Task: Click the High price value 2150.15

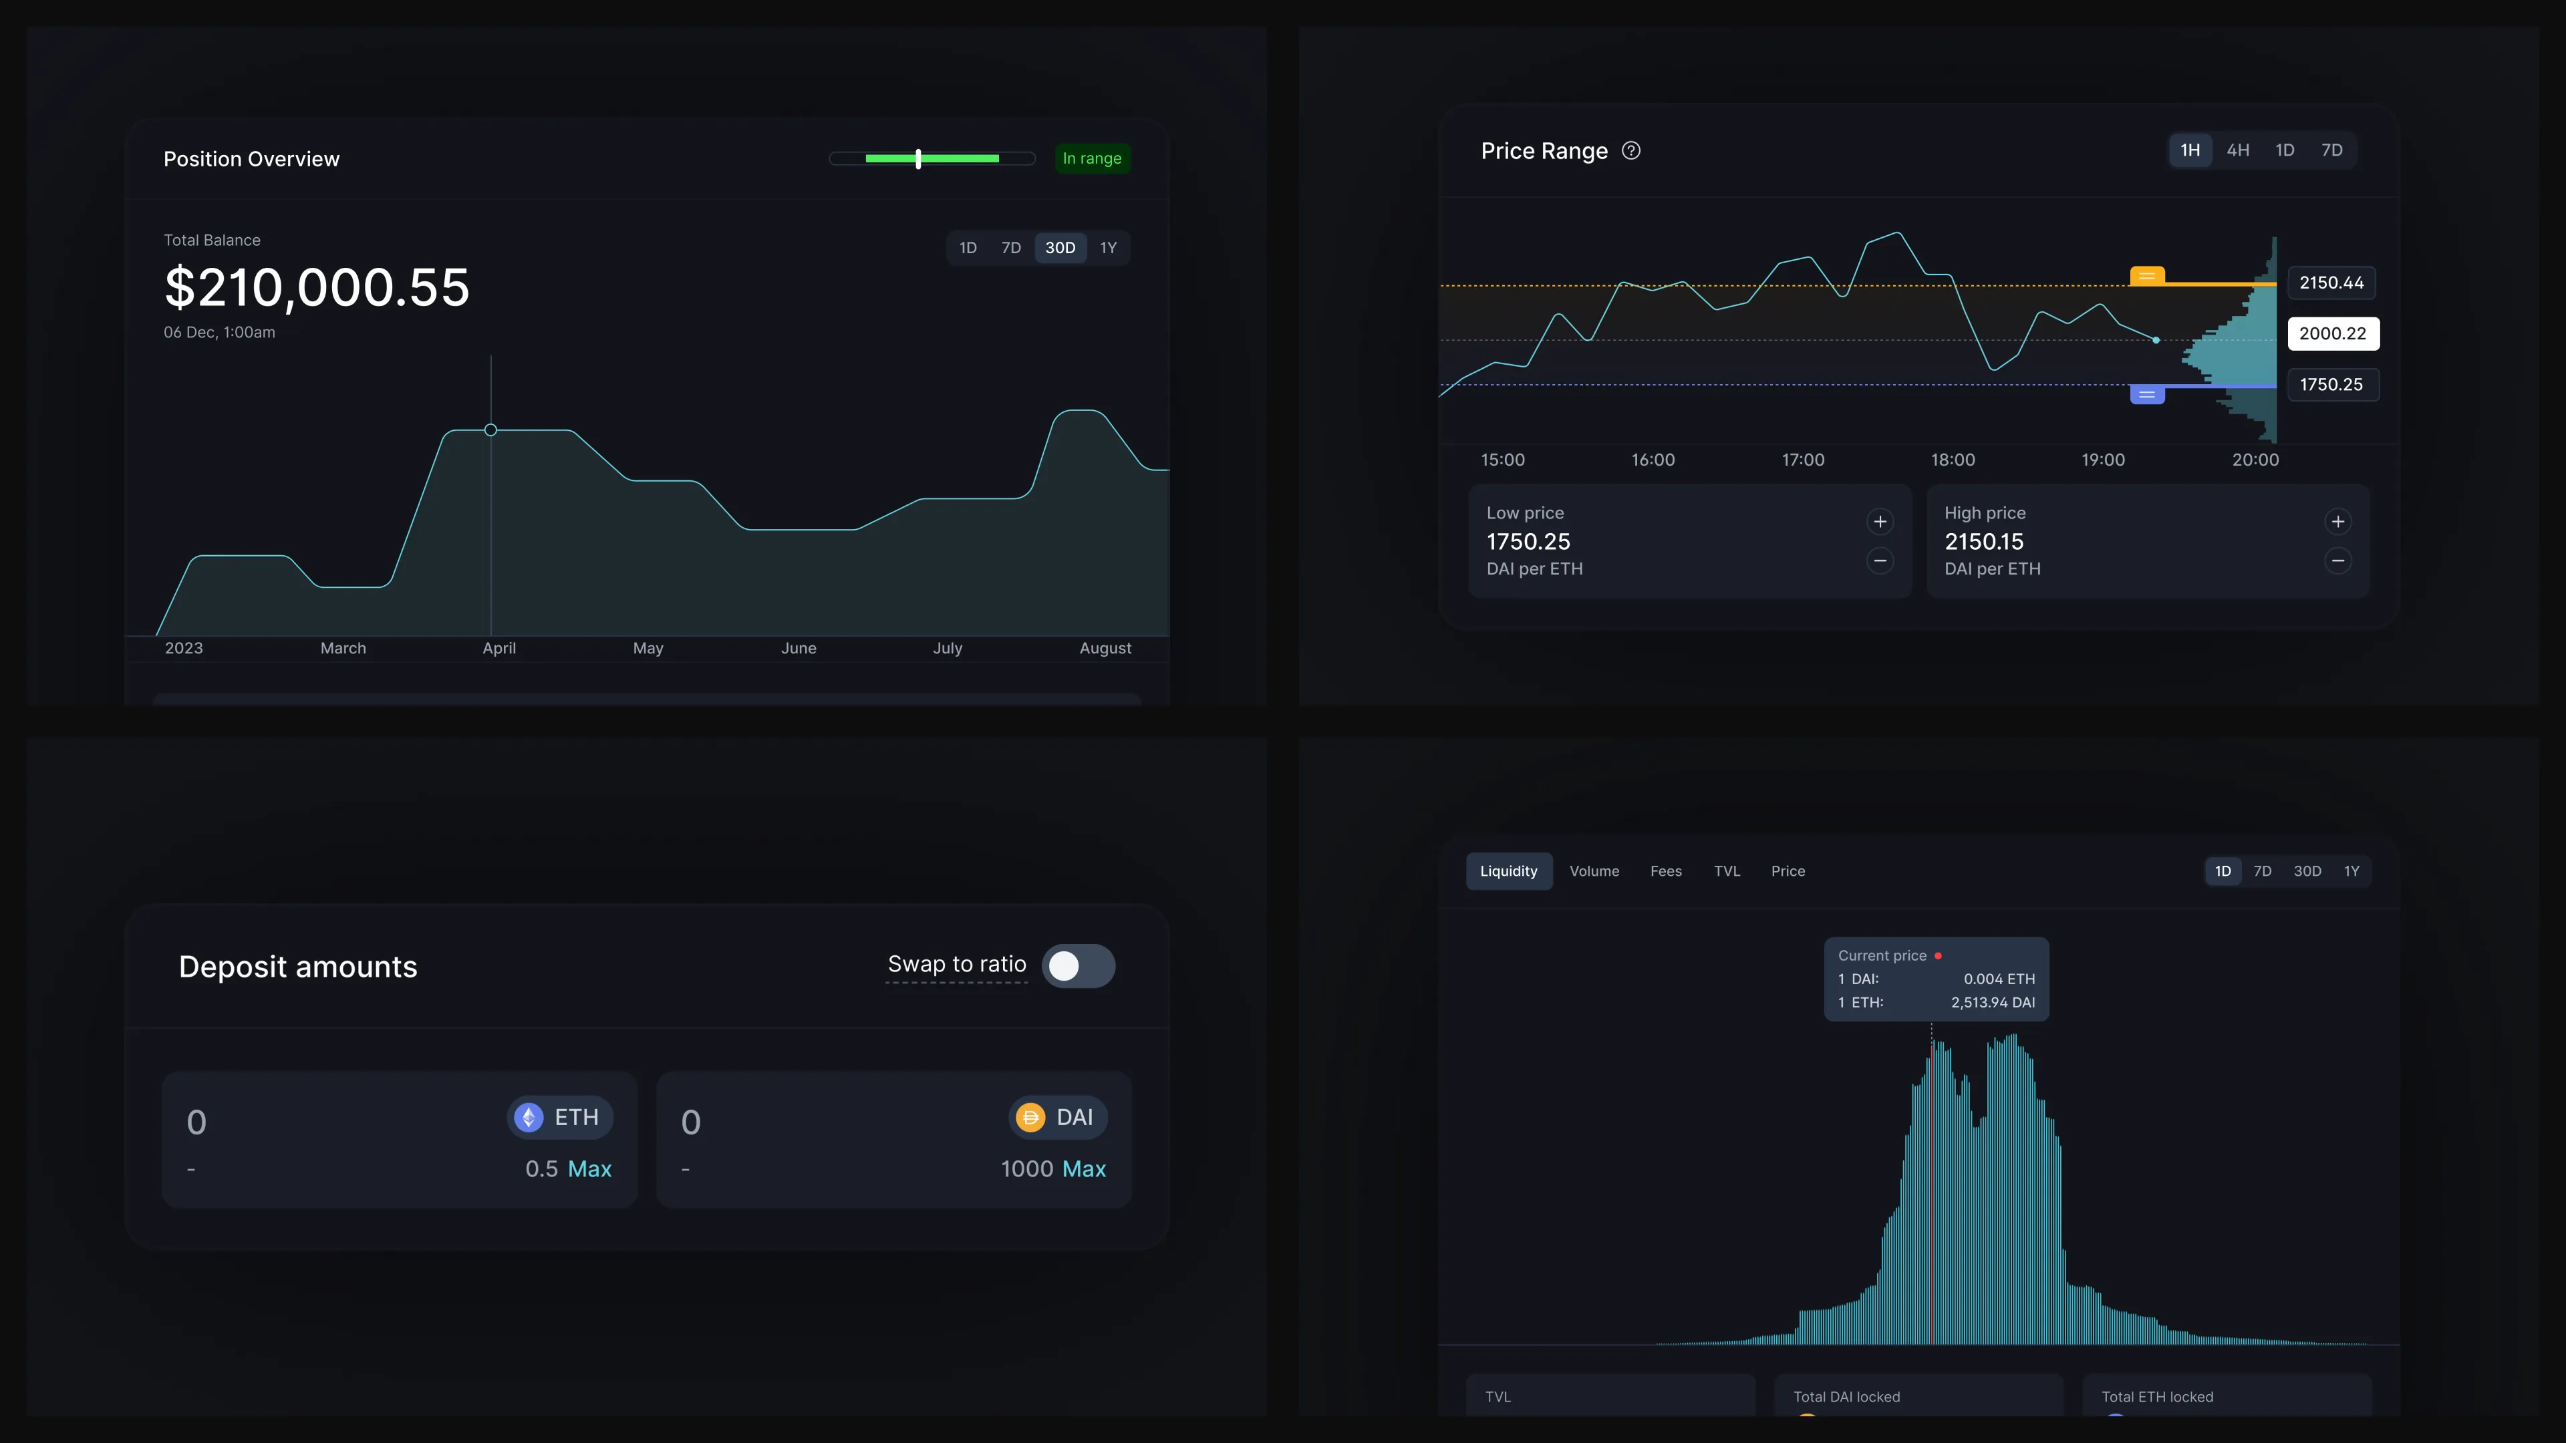Action: (1983, 542)
